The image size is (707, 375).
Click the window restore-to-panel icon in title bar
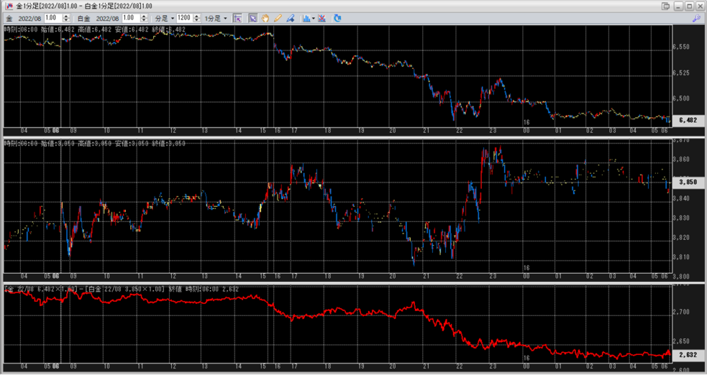pos(665,6)
